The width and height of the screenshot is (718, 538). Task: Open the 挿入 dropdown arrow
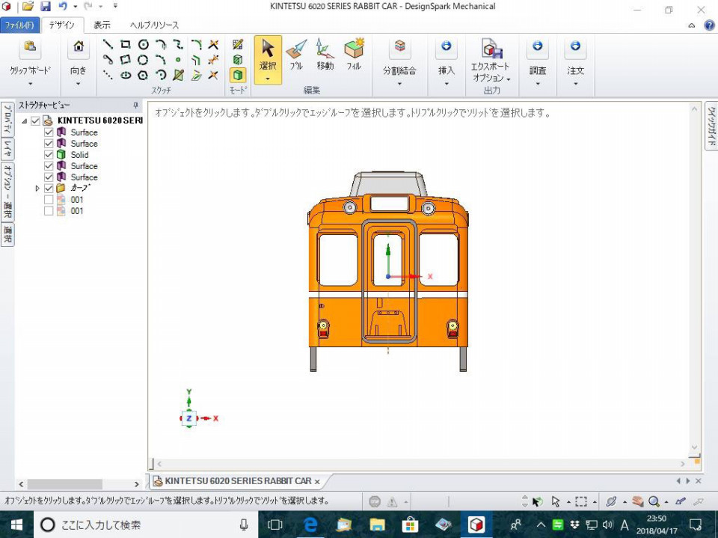[x=446, y=84]
